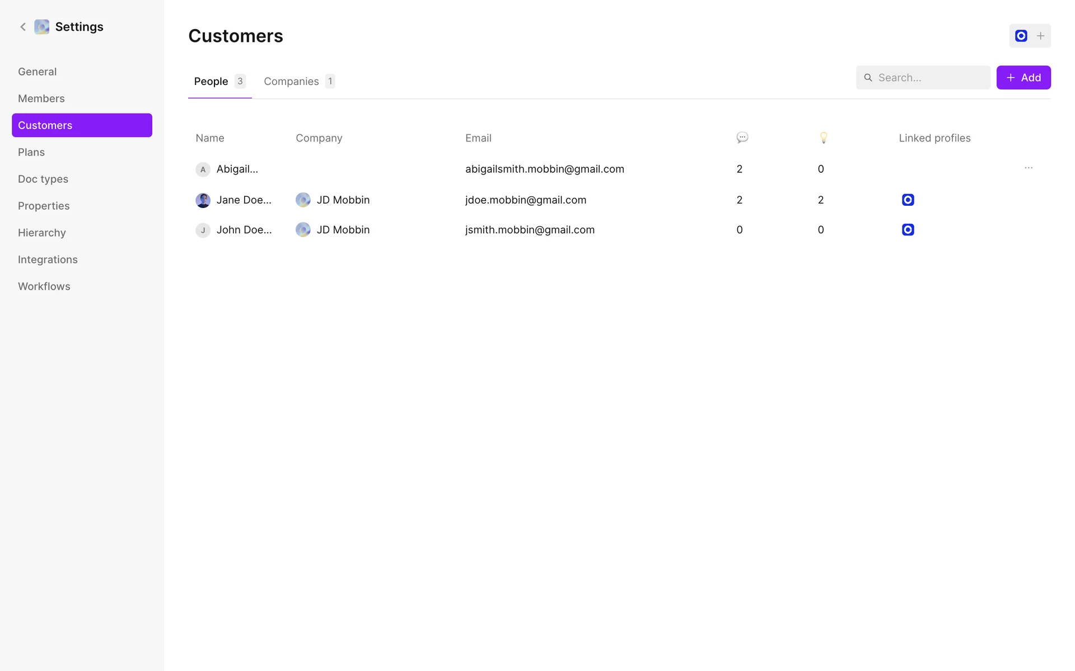This screenshot has width=1075, height=671.
Task: Open the Workflows settings page
Action: (x=44, y=286)
